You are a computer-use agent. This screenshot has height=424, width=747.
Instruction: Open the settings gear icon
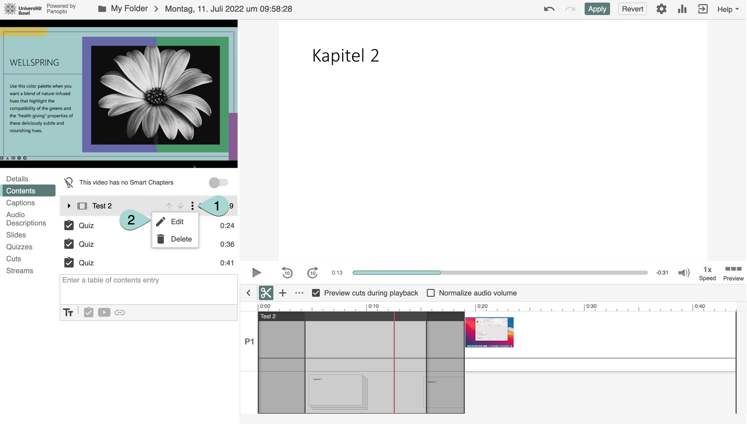(661, 9)
